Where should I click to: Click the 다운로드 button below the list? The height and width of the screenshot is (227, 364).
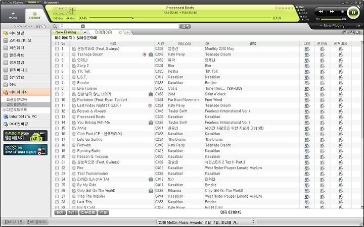88,213
